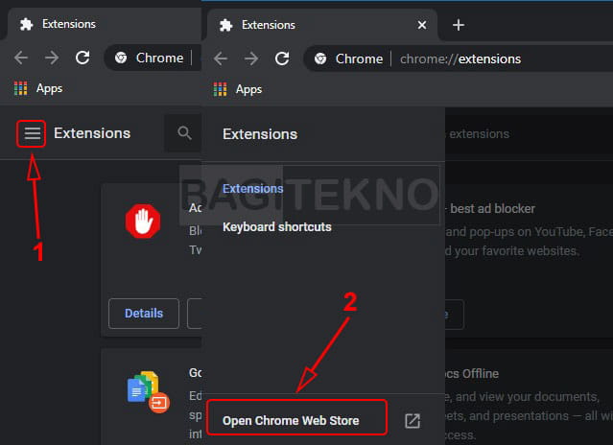Go forward in the right browser window
This screenshot has width=613, height=445.
coord(251,59)
